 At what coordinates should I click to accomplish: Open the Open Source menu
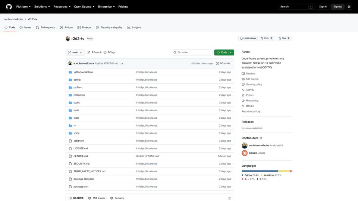84,7
